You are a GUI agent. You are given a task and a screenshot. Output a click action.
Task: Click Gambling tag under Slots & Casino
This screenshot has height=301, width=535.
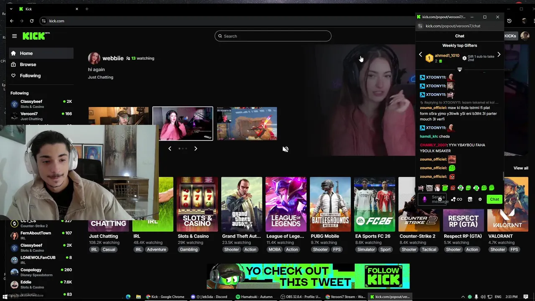(189, 250)
